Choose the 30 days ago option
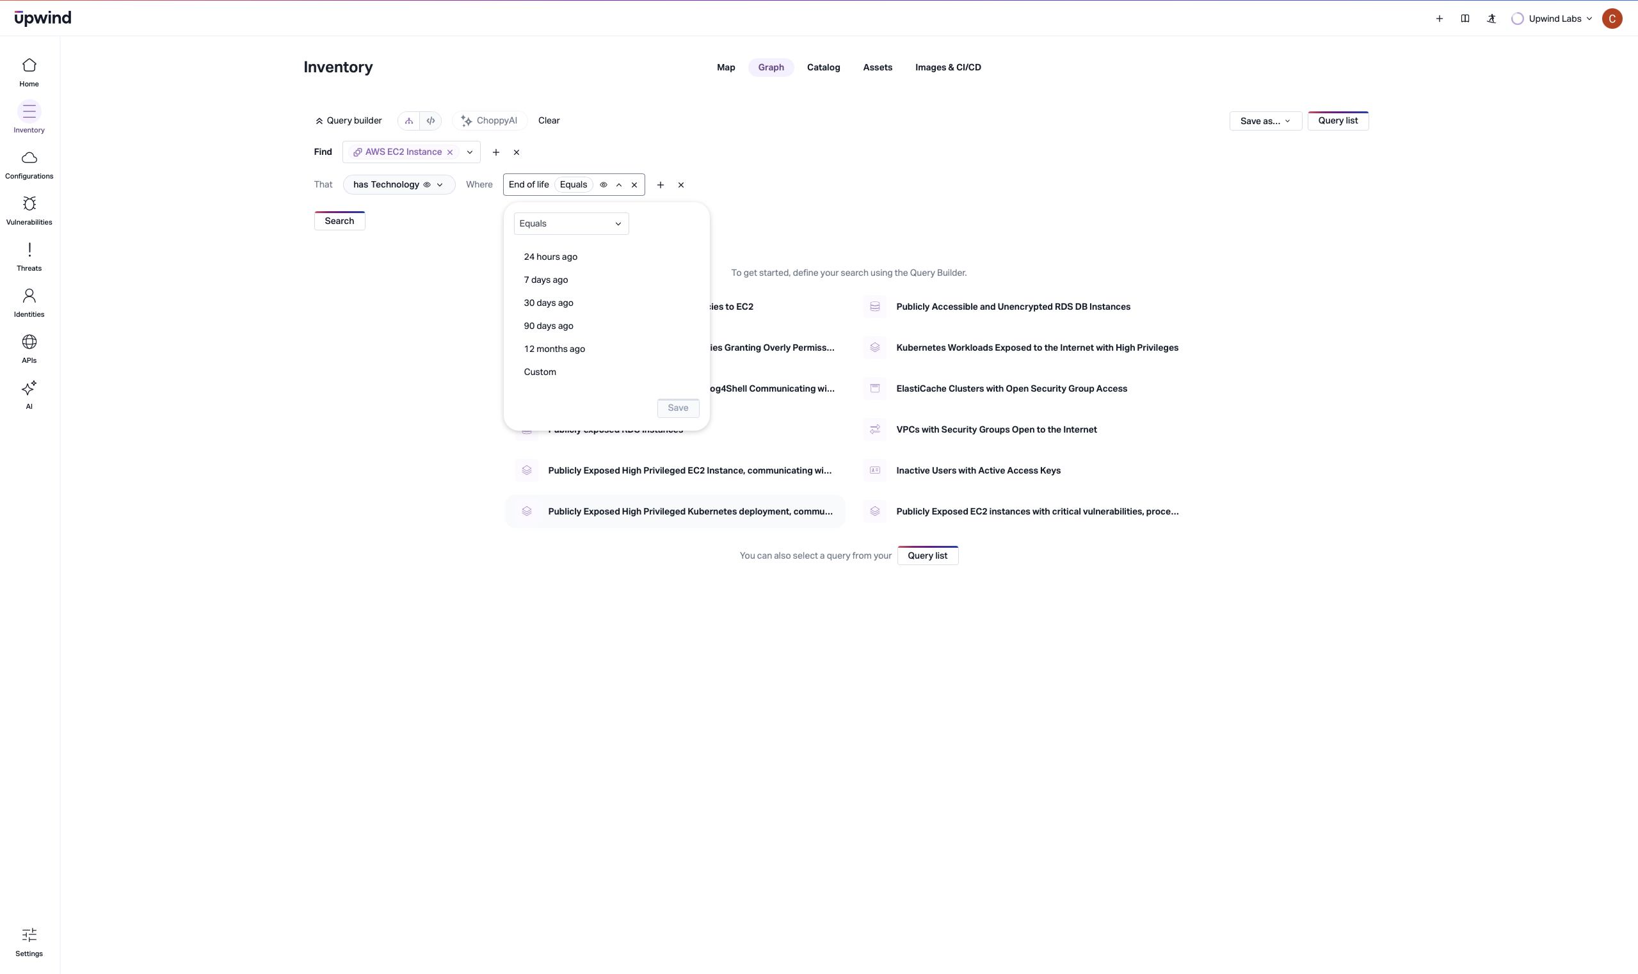 [548, 303]
